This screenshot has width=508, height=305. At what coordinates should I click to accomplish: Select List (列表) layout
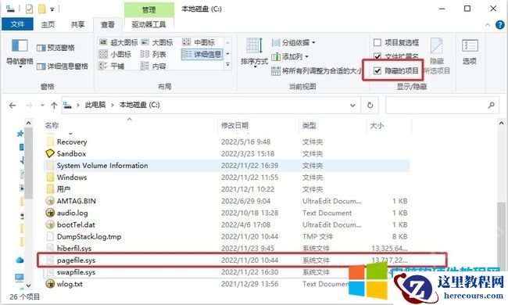pos(153,54)
